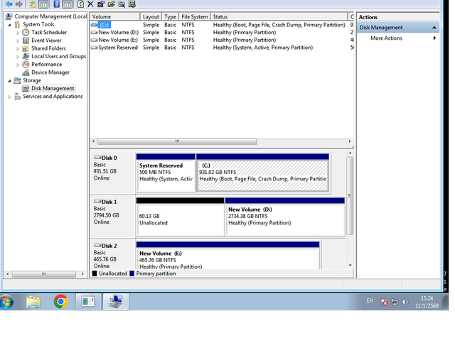Click the Forward arrow in toolbar
The width and height of the screenshot is (455, 341).
19,4
